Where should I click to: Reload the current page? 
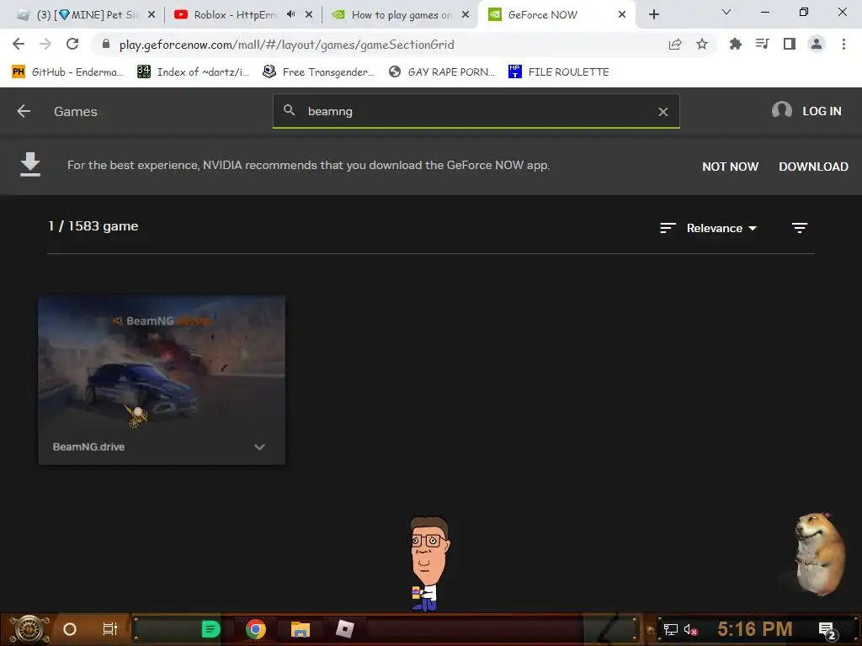[x=72, y=44]
